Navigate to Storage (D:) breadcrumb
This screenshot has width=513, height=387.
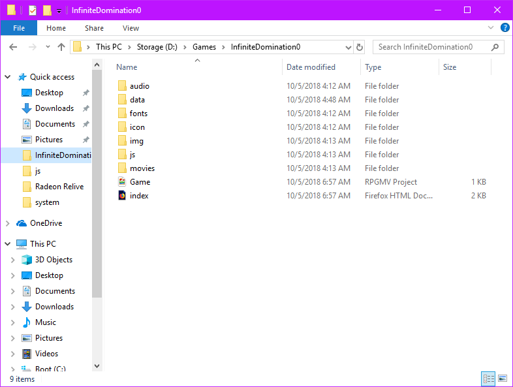pyautogui.click(x=157, y=47)
